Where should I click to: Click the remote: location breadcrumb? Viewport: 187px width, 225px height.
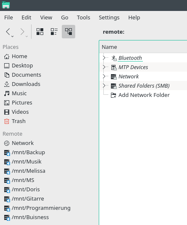click(113, 32)
